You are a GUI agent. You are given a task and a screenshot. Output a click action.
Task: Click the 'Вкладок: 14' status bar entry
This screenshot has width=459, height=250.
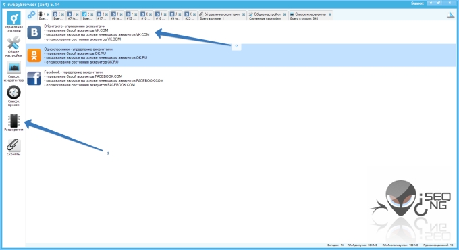point(335,245)
